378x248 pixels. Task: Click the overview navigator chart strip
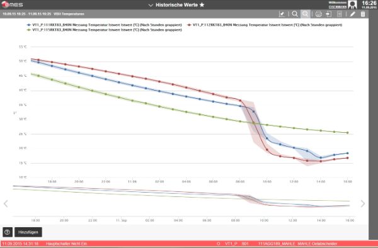point(181,200)
